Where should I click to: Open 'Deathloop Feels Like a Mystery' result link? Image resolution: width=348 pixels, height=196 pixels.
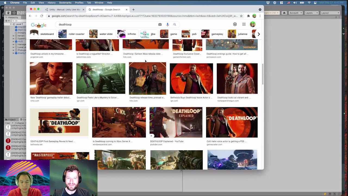98,98
